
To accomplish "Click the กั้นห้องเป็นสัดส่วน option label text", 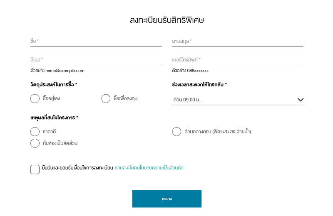I will [x=60, y=143].
